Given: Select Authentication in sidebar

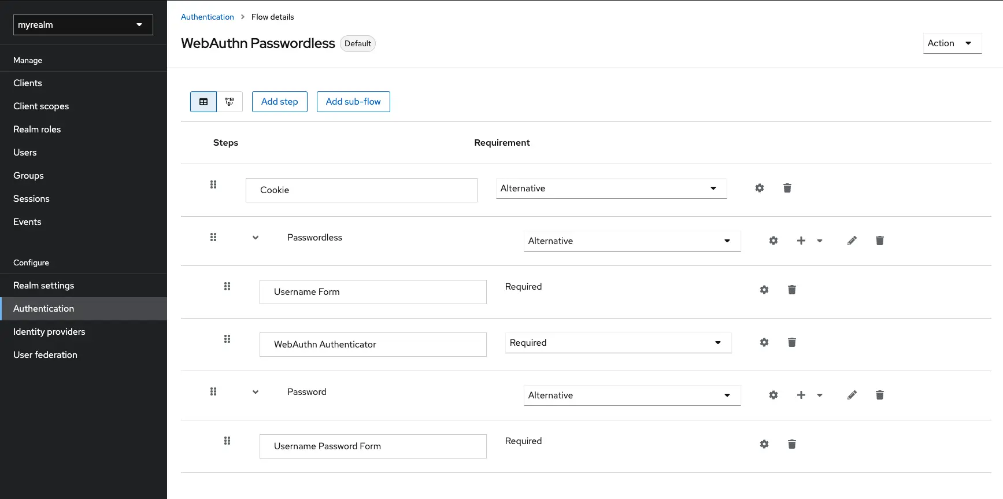Looking at the screenshot, I should (83, 309).
